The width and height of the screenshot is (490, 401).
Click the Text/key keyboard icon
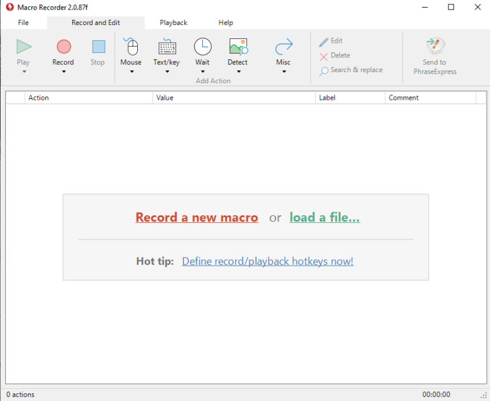[x=167, y=47]
